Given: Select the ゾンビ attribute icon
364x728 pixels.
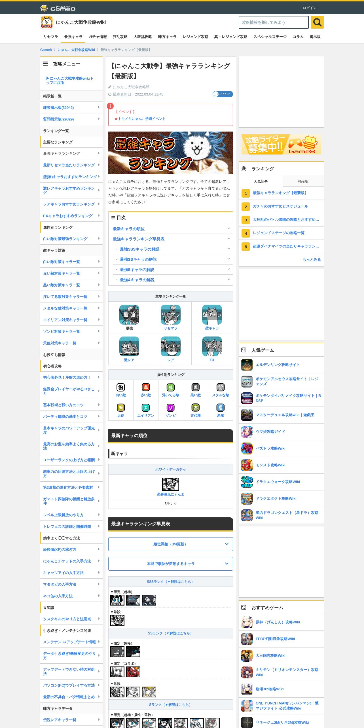Looking at the screenshot, I should (171, 408).
